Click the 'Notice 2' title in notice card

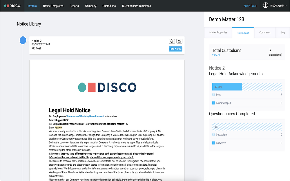click(x=37, y=41)
